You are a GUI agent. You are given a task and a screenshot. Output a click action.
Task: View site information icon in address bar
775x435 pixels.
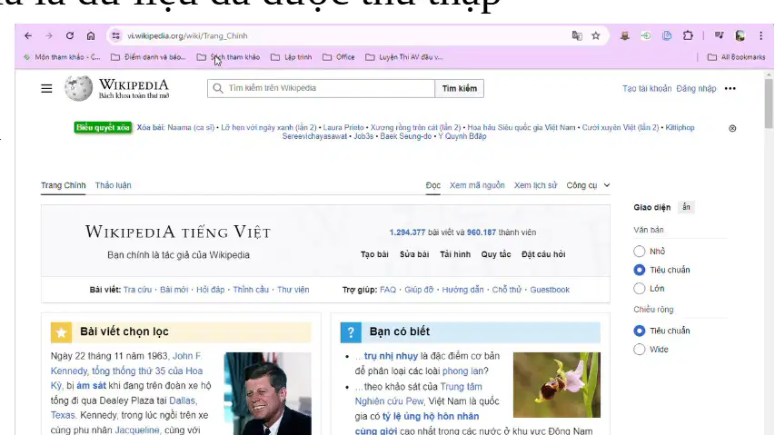point(115,35)
